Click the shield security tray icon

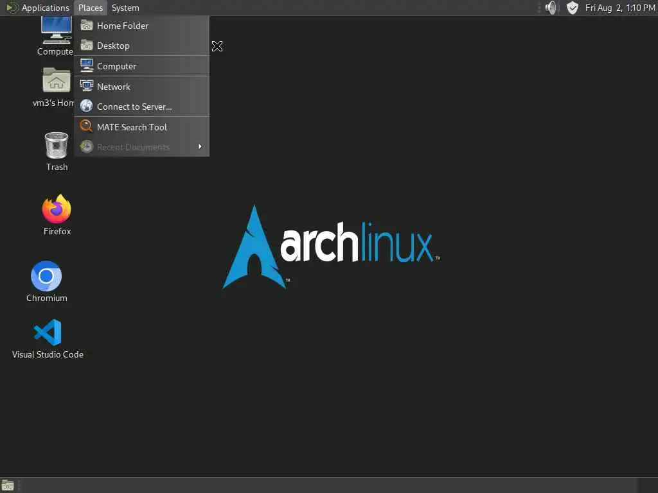573,8
